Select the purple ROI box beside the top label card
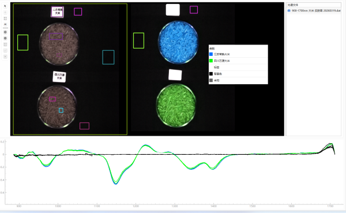346x213 pixels. (x=78, y=12)
